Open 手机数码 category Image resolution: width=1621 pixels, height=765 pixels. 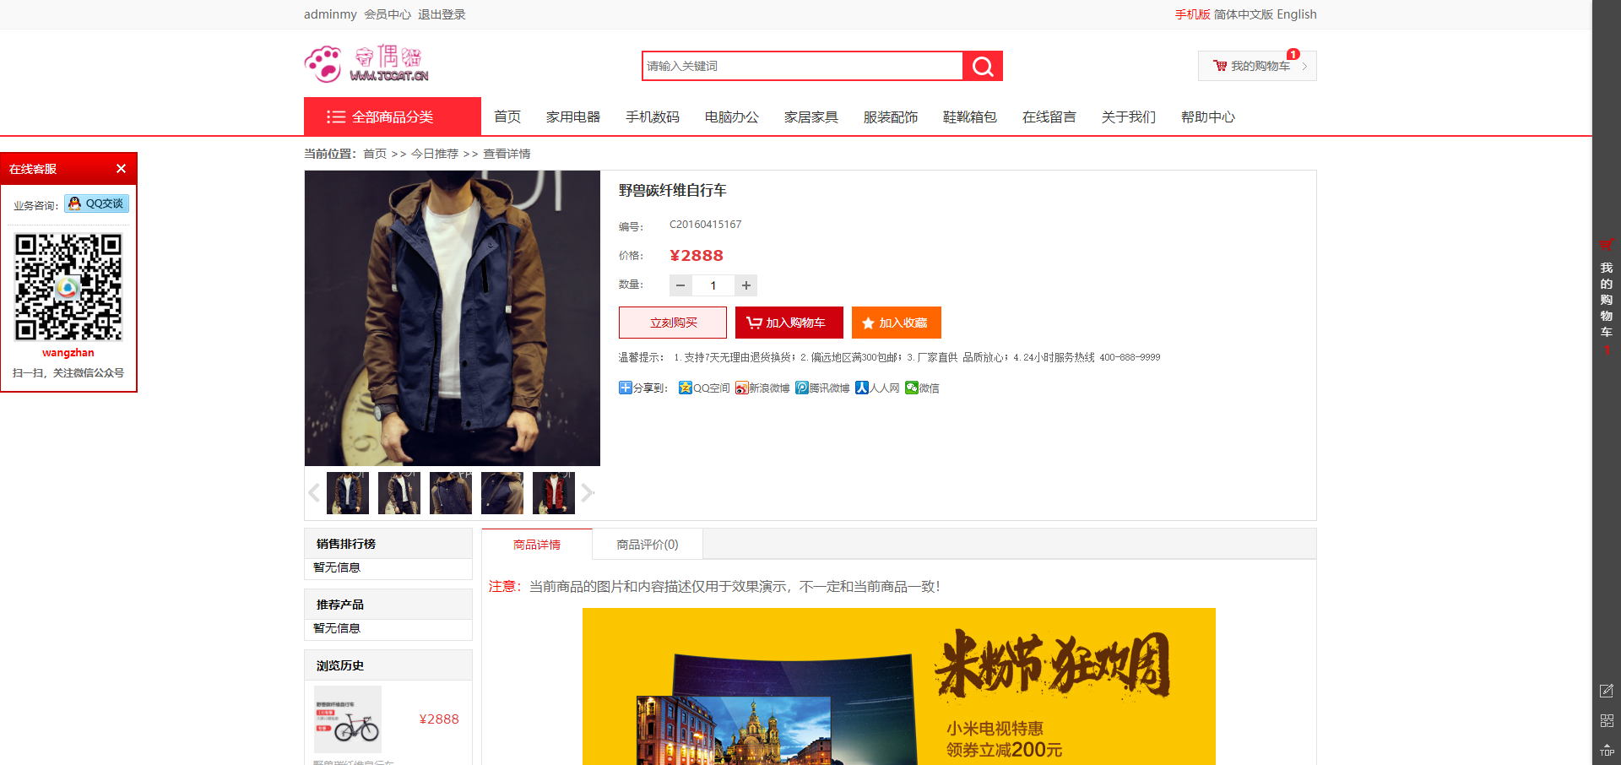click(653, 117)
